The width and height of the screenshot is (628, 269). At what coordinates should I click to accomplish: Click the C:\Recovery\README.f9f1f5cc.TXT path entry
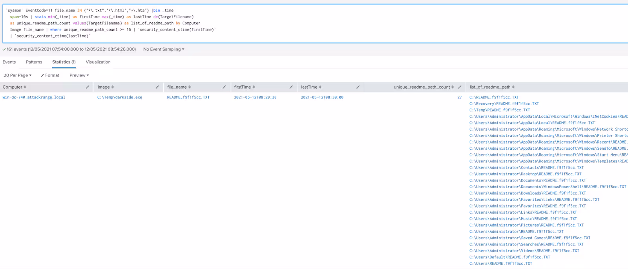click(504, 104)
